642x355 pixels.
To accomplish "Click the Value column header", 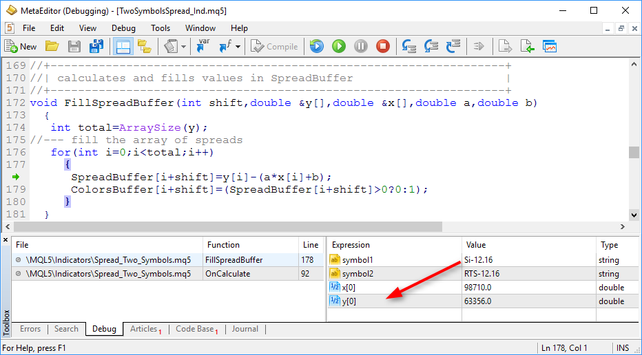I will [529, 245].
